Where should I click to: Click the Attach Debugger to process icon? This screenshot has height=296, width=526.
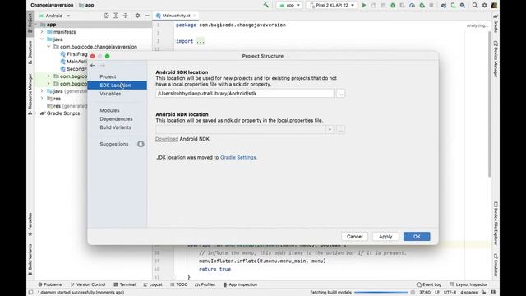(422, 5)
